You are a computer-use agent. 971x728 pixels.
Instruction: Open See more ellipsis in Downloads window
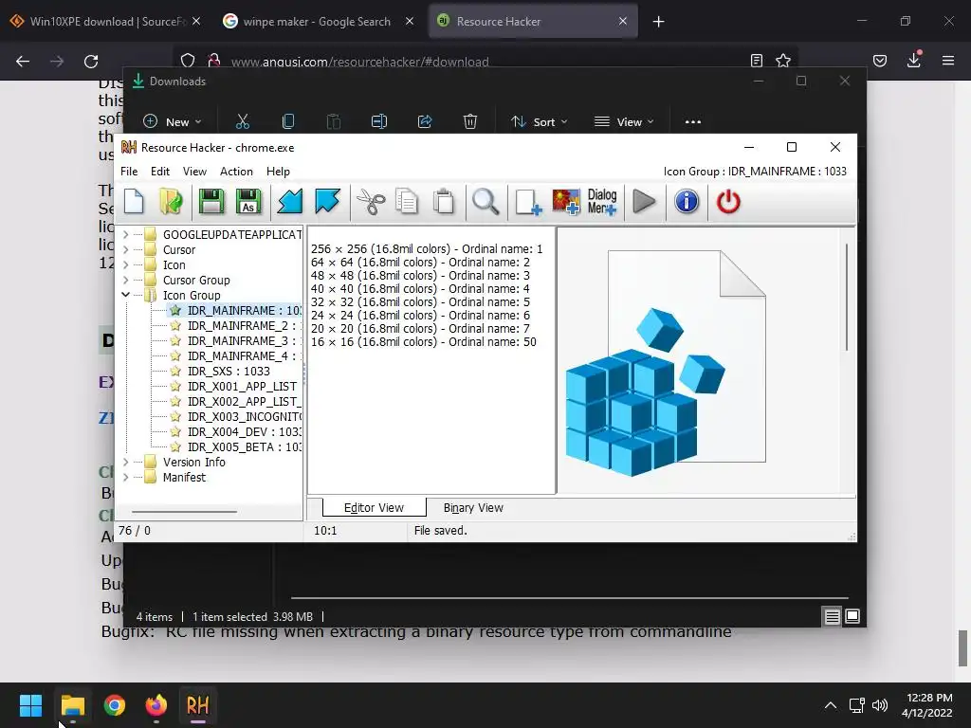click(x=693, y=122)
